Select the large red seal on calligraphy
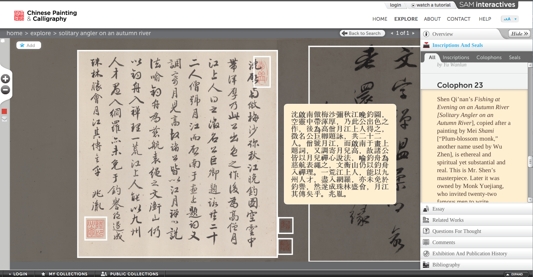Screen dimensions: 533x277 (96, 228)
